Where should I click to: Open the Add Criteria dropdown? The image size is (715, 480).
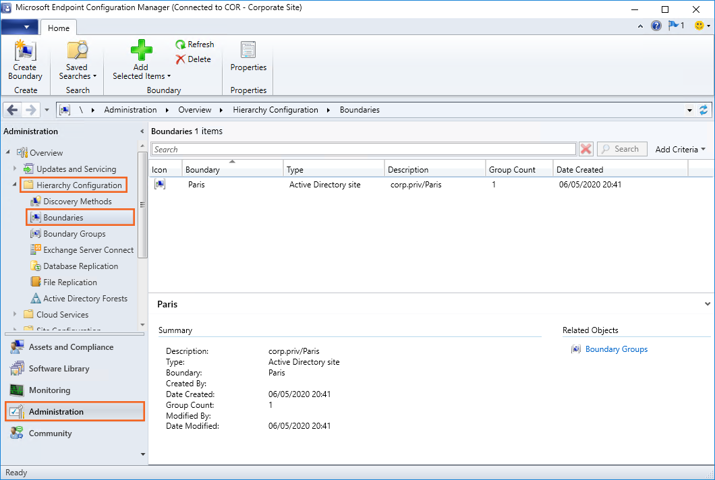click(680, 149)
